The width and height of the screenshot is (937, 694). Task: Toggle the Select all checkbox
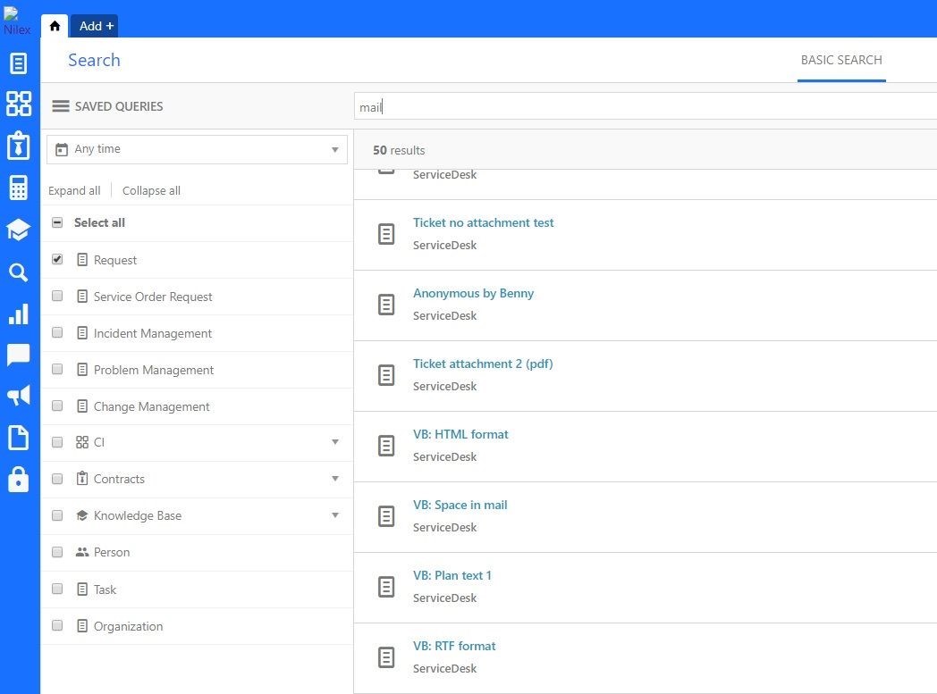(x=57, y=222)
